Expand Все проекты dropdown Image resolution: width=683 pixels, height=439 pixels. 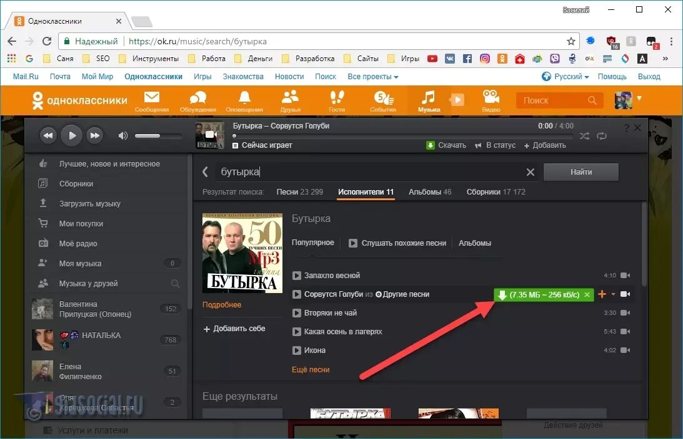tap(373, 77)
